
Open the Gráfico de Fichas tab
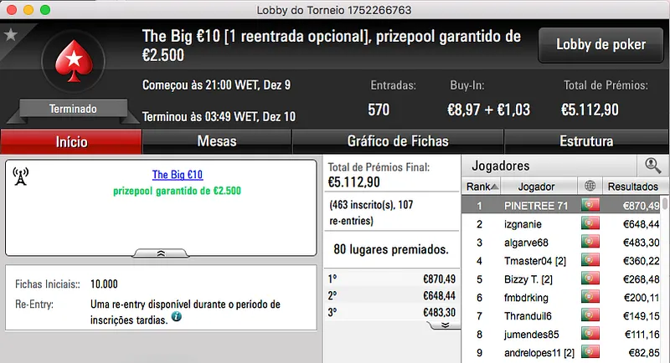pos(398,141)
